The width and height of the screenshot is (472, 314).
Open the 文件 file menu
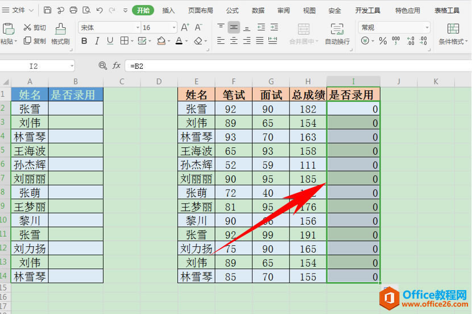18,10
